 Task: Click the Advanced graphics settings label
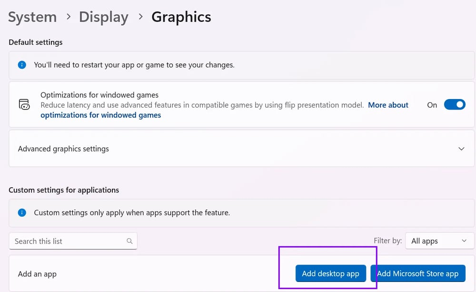(63, 149)
